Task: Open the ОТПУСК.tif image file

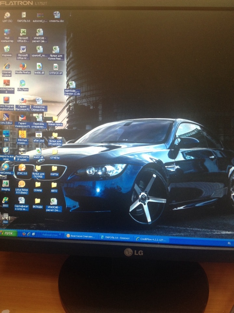Action: click(56, 69)
